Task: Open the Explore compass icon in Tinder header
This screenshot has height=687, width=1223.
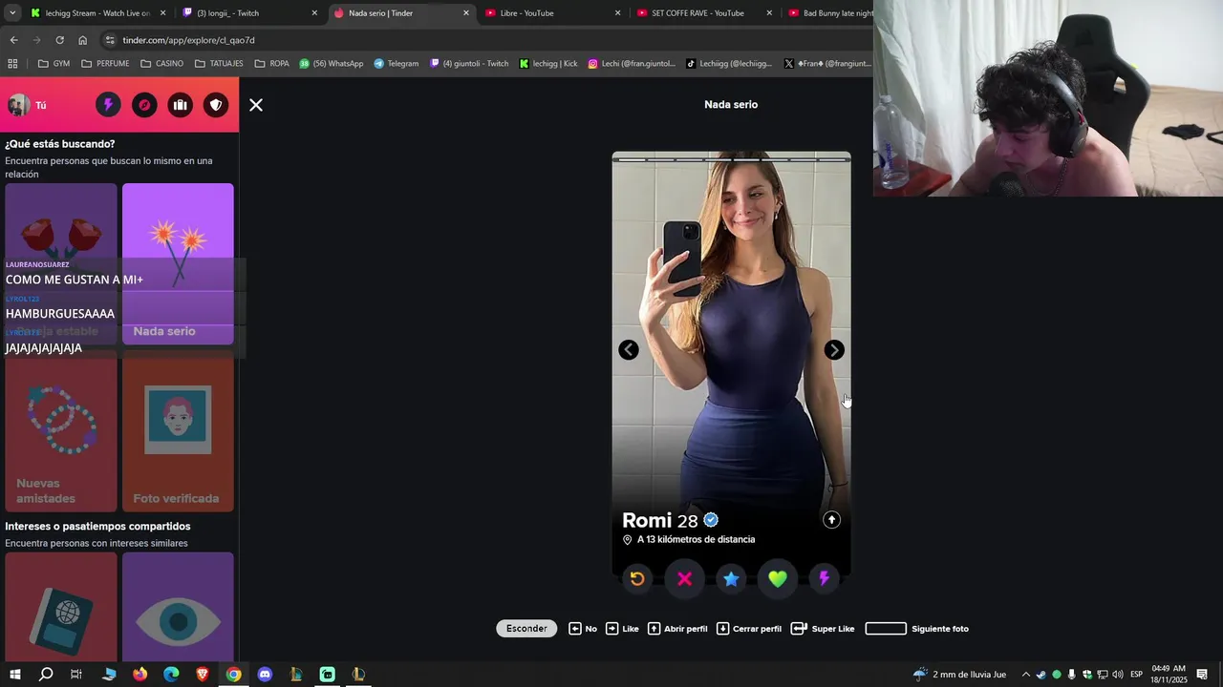Action: pyautogui.click(x=144, y=105)
